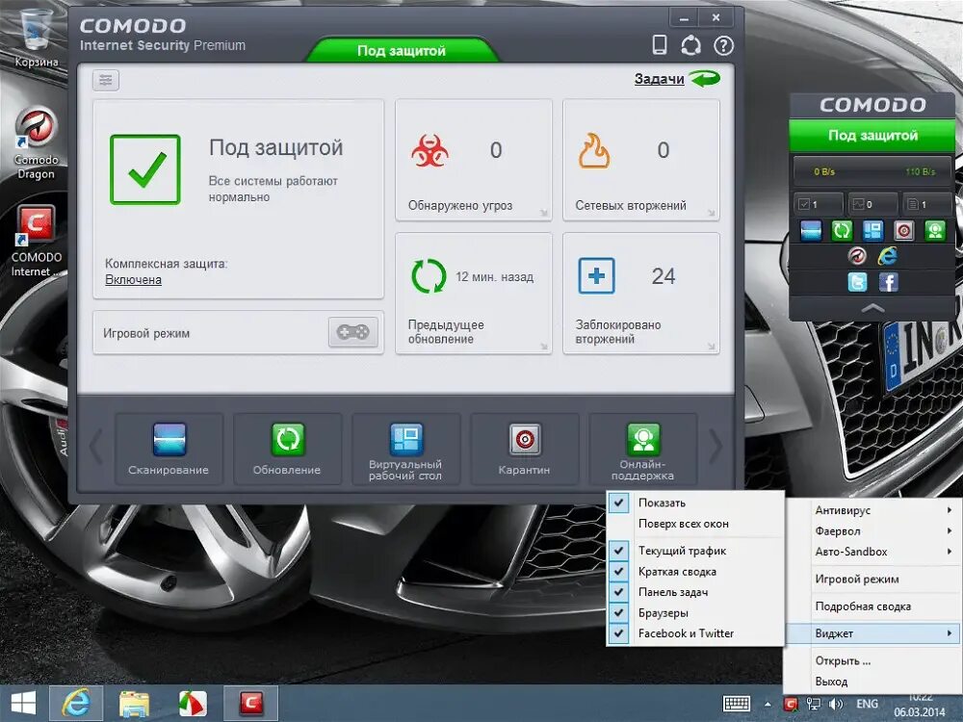This screenshot has width=963, height=722.
Task: Click the widget virtual desktop icon
Action: pyautogui.click(x=872, y=231)
